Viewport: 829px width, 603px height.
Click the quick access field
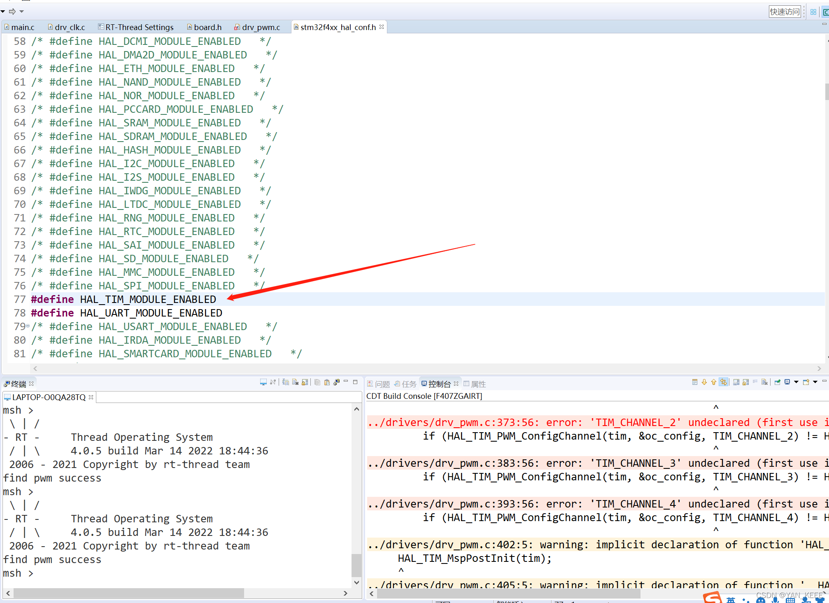(785, 12)
